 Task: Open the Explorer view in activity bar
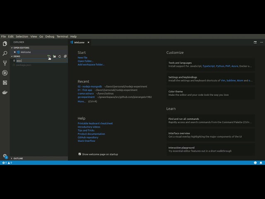(5, 44)
